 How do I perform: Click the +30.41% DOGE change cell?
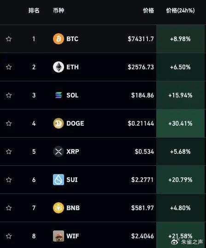point(180,123)
